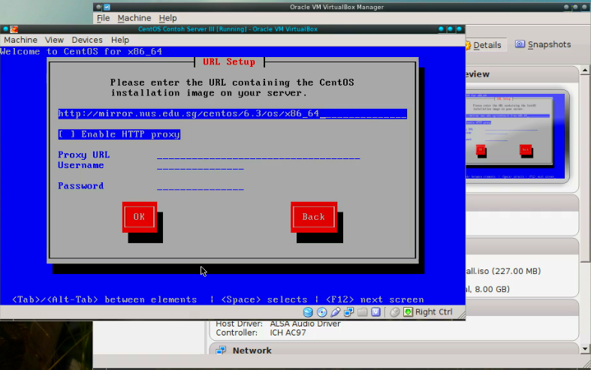This screenshot has height=370, width=591.
Task: Click the keyboard capture green arrow icon
Action: (x=408, y=312)
